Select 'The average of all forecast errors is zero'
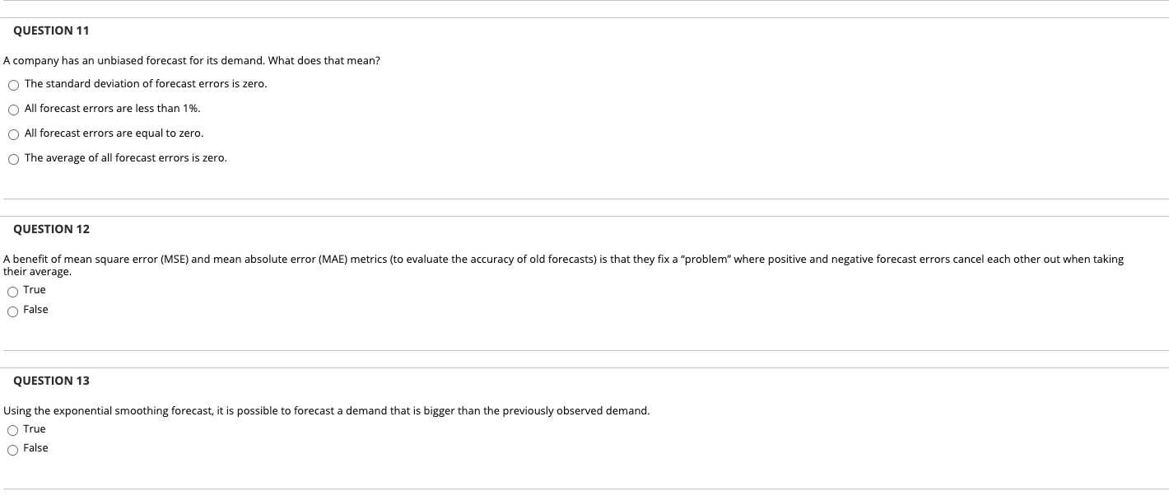Viewport: 1169px width, 496px height. (x=13, y=158)
